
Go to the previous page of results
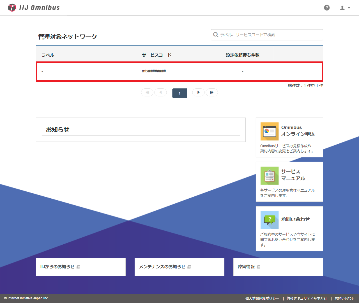point(161,93)
